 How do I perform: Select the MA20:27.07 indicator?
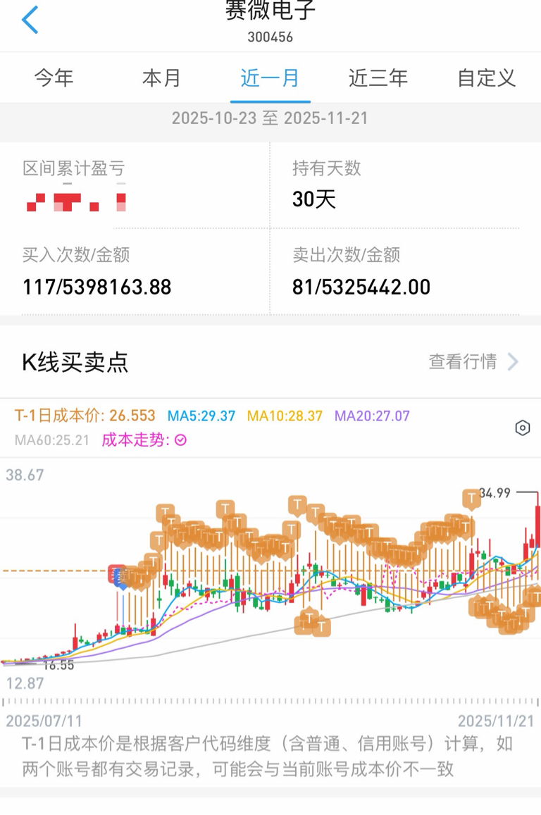point(372,416)
